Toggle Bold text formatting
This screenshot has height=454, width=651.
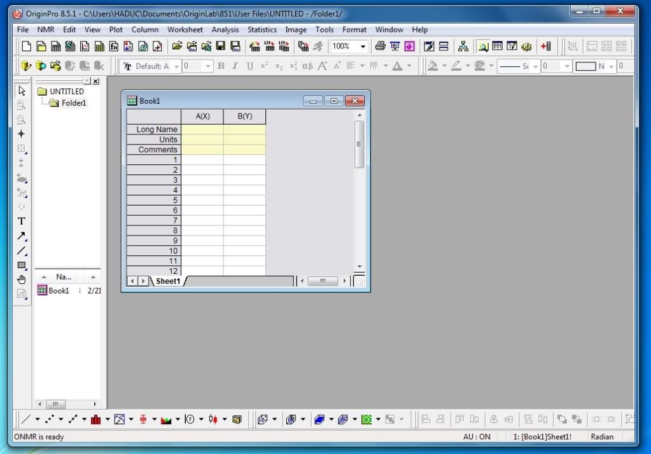(221, 66)
